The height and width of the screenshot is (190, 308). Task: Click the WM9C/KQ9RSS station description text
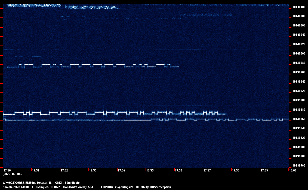[x=41, y=182]
